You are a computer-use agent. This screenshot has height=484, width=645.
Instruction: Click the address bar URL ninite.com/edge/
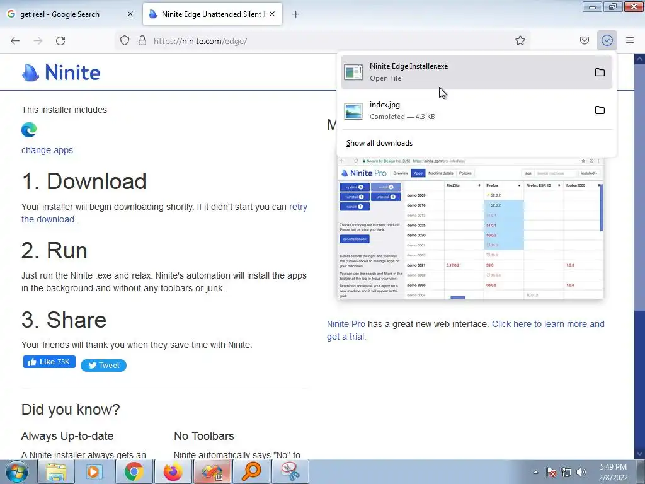point(200,41)
